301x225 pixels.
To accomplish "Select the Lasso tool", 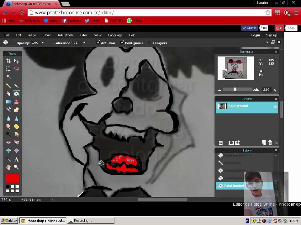I will 17,69.
